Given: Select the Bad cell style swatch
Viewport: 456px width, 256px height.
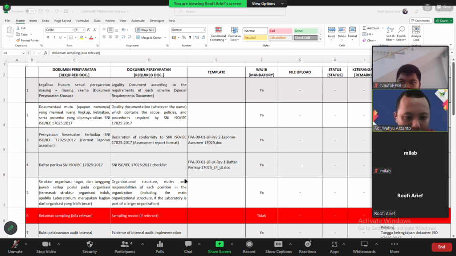Looking at the screenshot, I should coord(281,31).
